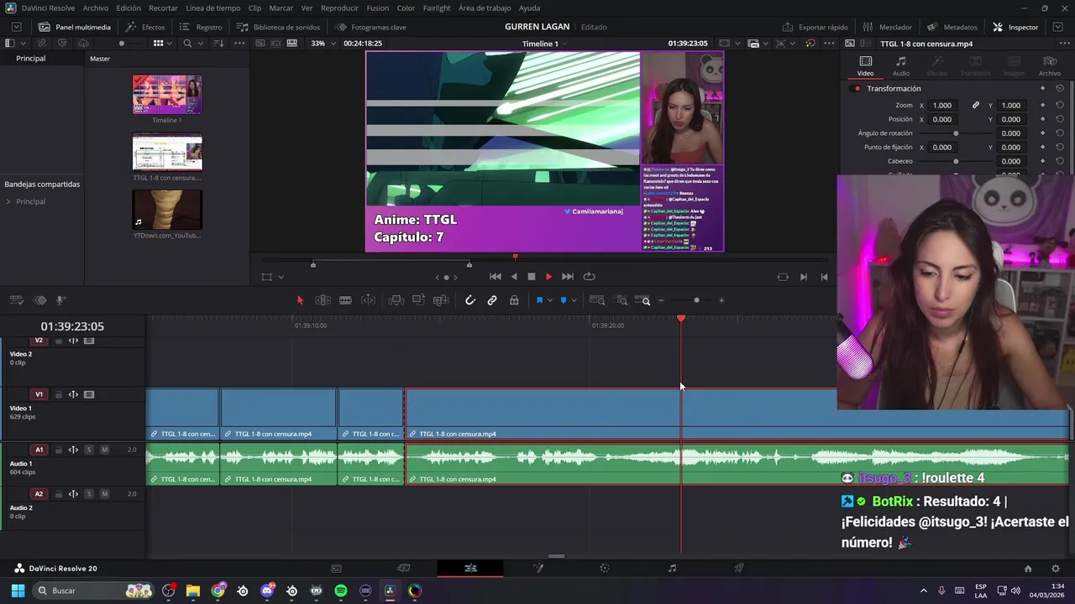Click the overwrite clip icon
This screenshot has width=1075, height=604.
[x=418, y=300]
